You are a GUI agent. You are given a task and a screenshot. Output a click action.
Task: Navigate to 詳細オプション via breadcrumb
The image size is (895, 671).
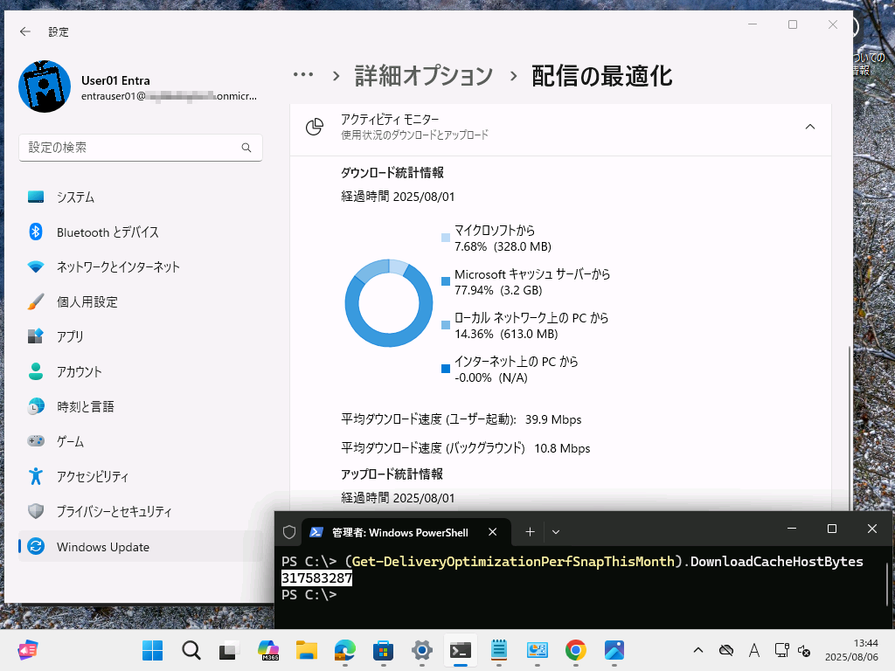point(423,76)
